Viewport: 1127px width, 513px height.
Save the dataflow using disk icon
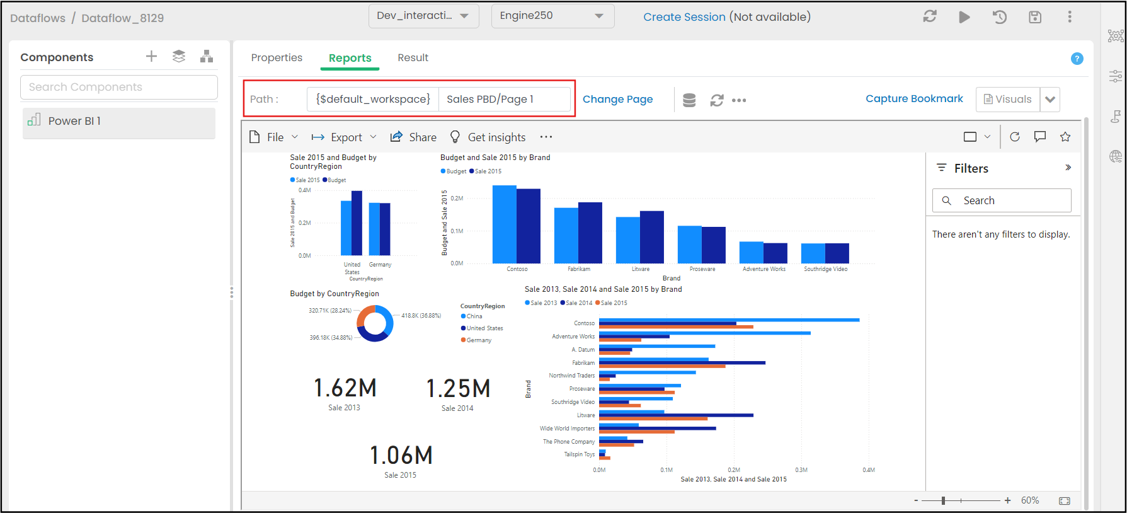pos(1034,17)
